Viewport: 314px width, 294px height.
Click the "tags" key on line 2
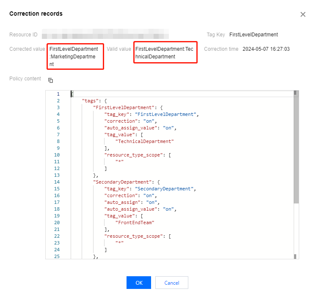pyautogui.click(x=90, y=101)
